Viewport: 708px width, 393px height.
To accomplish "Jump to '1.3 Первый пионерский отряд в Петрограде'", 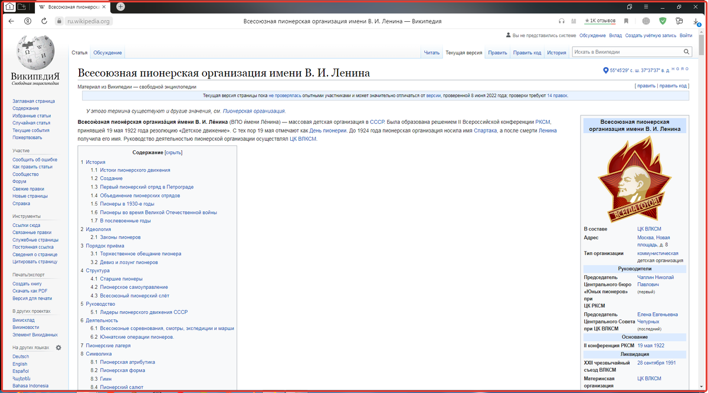I will point(142,187).
